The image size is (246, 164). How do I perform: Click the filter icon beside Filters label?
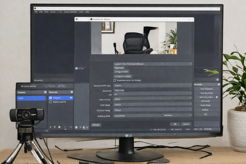coord(59,86)
